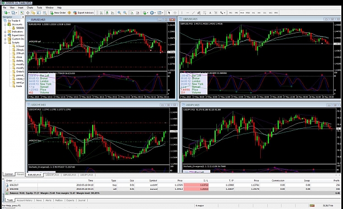Open the Journal terminal tab
This screenshot has width=343, height=209.
[82, 200]
